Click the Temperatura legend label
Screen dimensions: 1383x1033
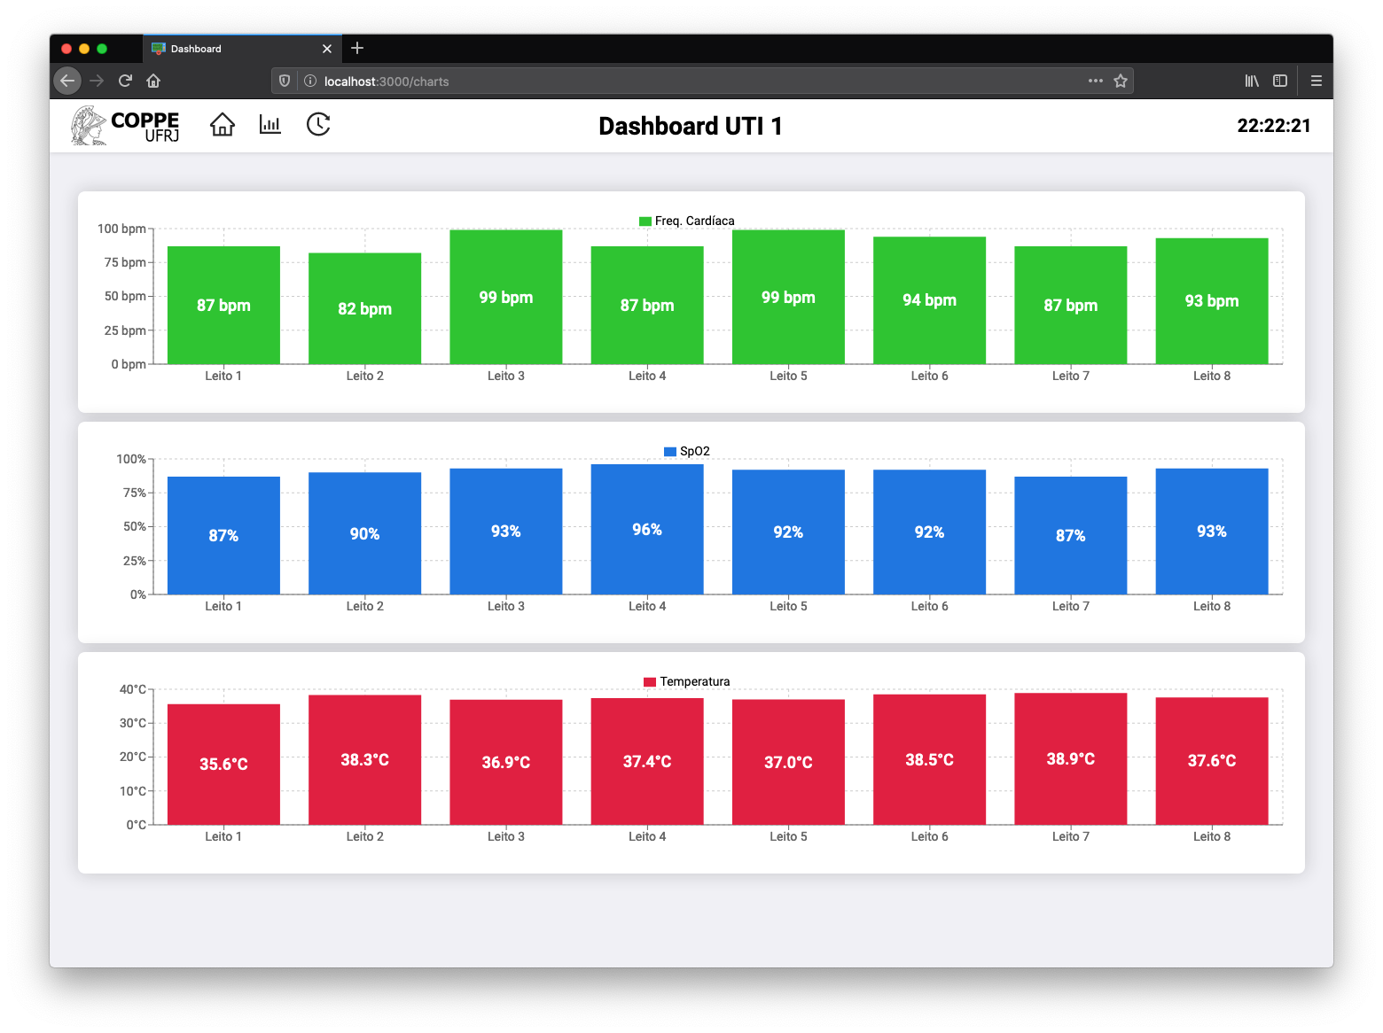click(695, 682)
